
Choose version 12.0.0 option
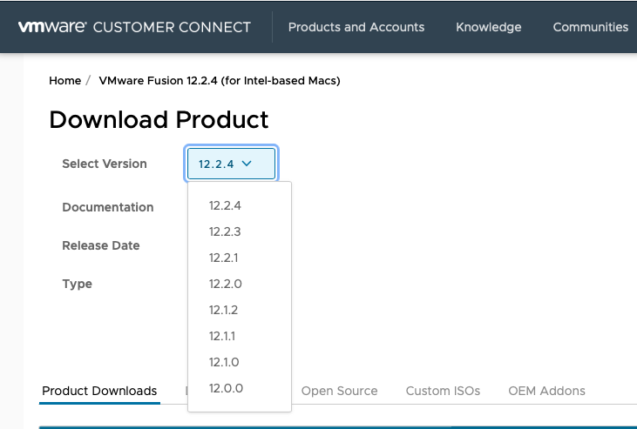226,389
